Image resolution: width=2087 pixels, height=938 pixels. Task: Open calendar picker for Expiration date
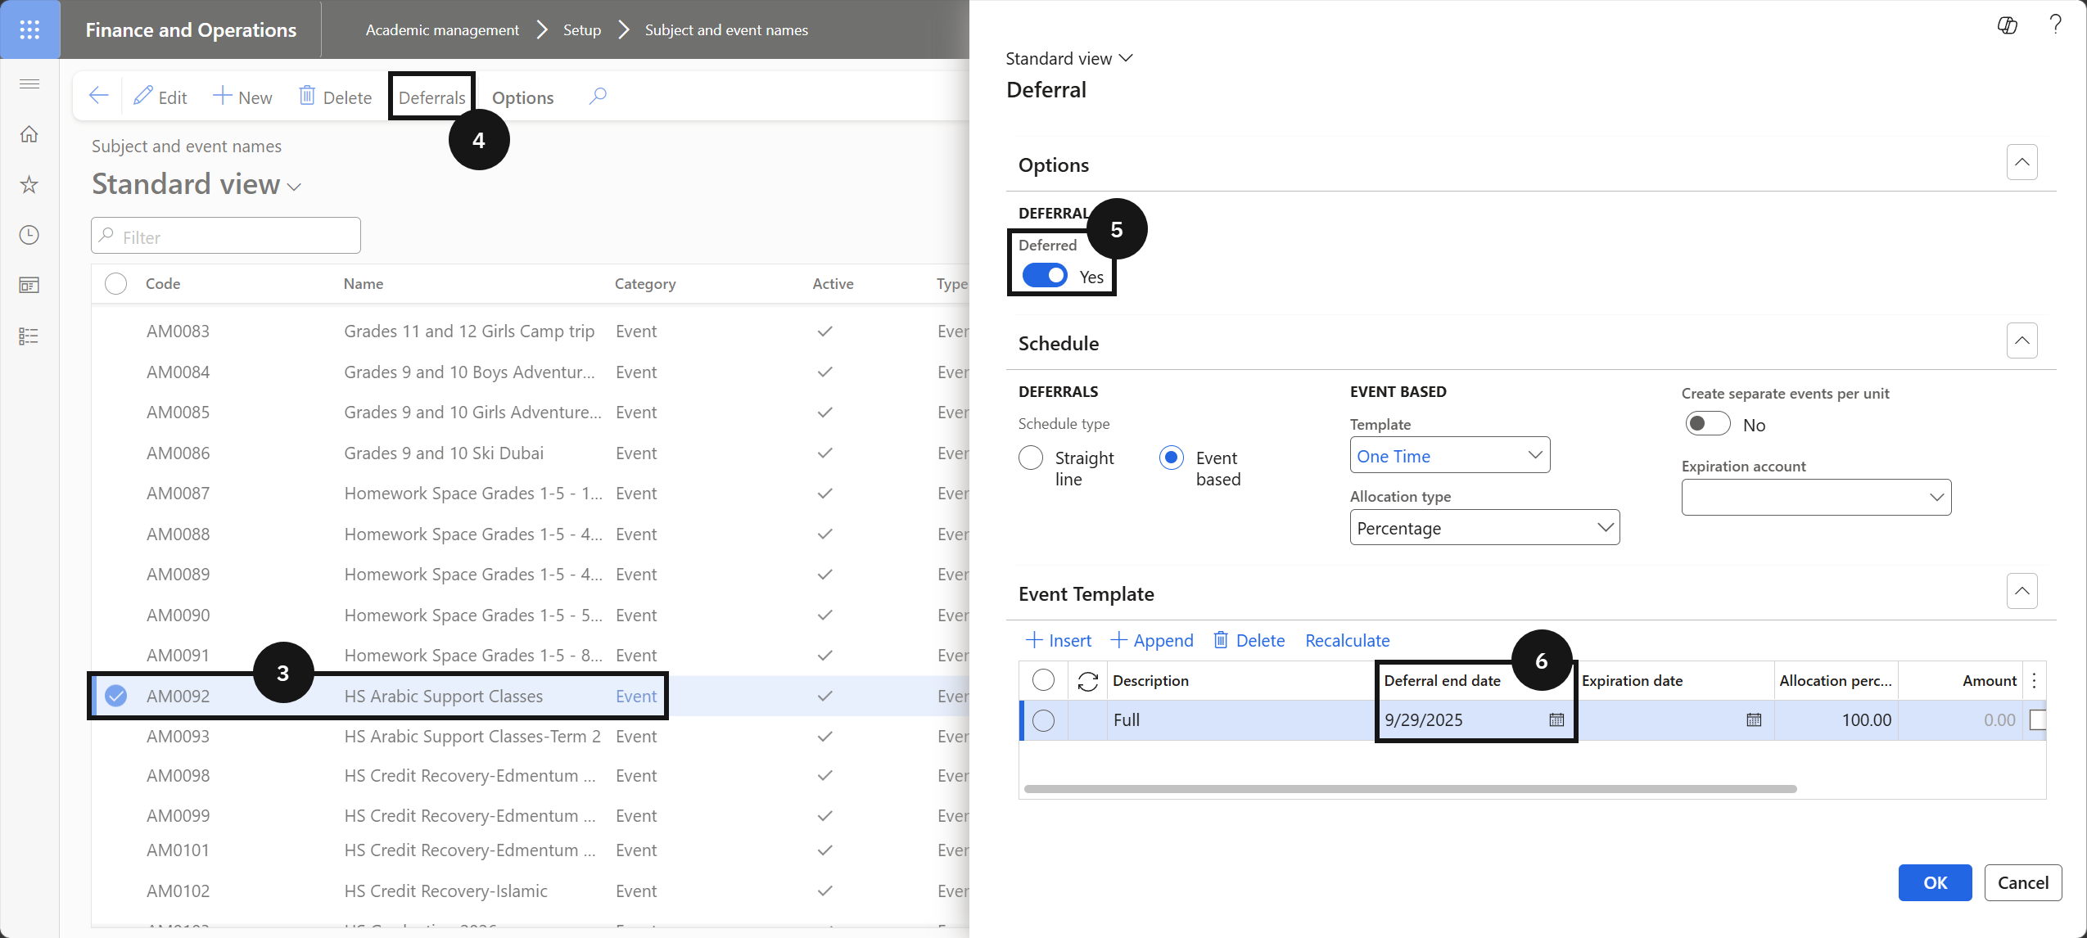tap(1754, 719)
